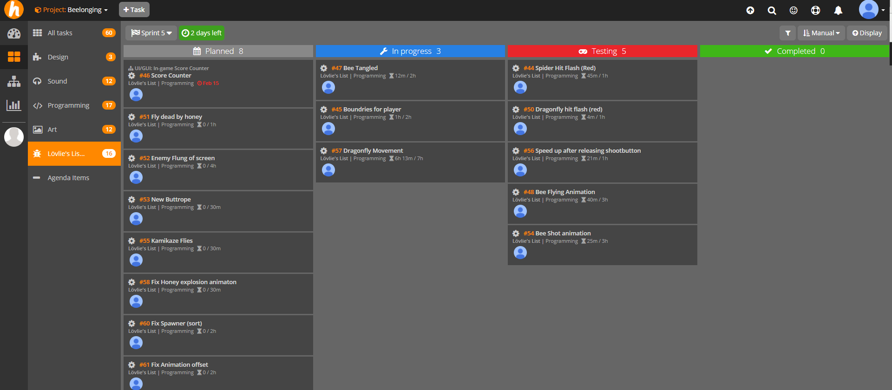Click the Planned column header

pos(218,51)
